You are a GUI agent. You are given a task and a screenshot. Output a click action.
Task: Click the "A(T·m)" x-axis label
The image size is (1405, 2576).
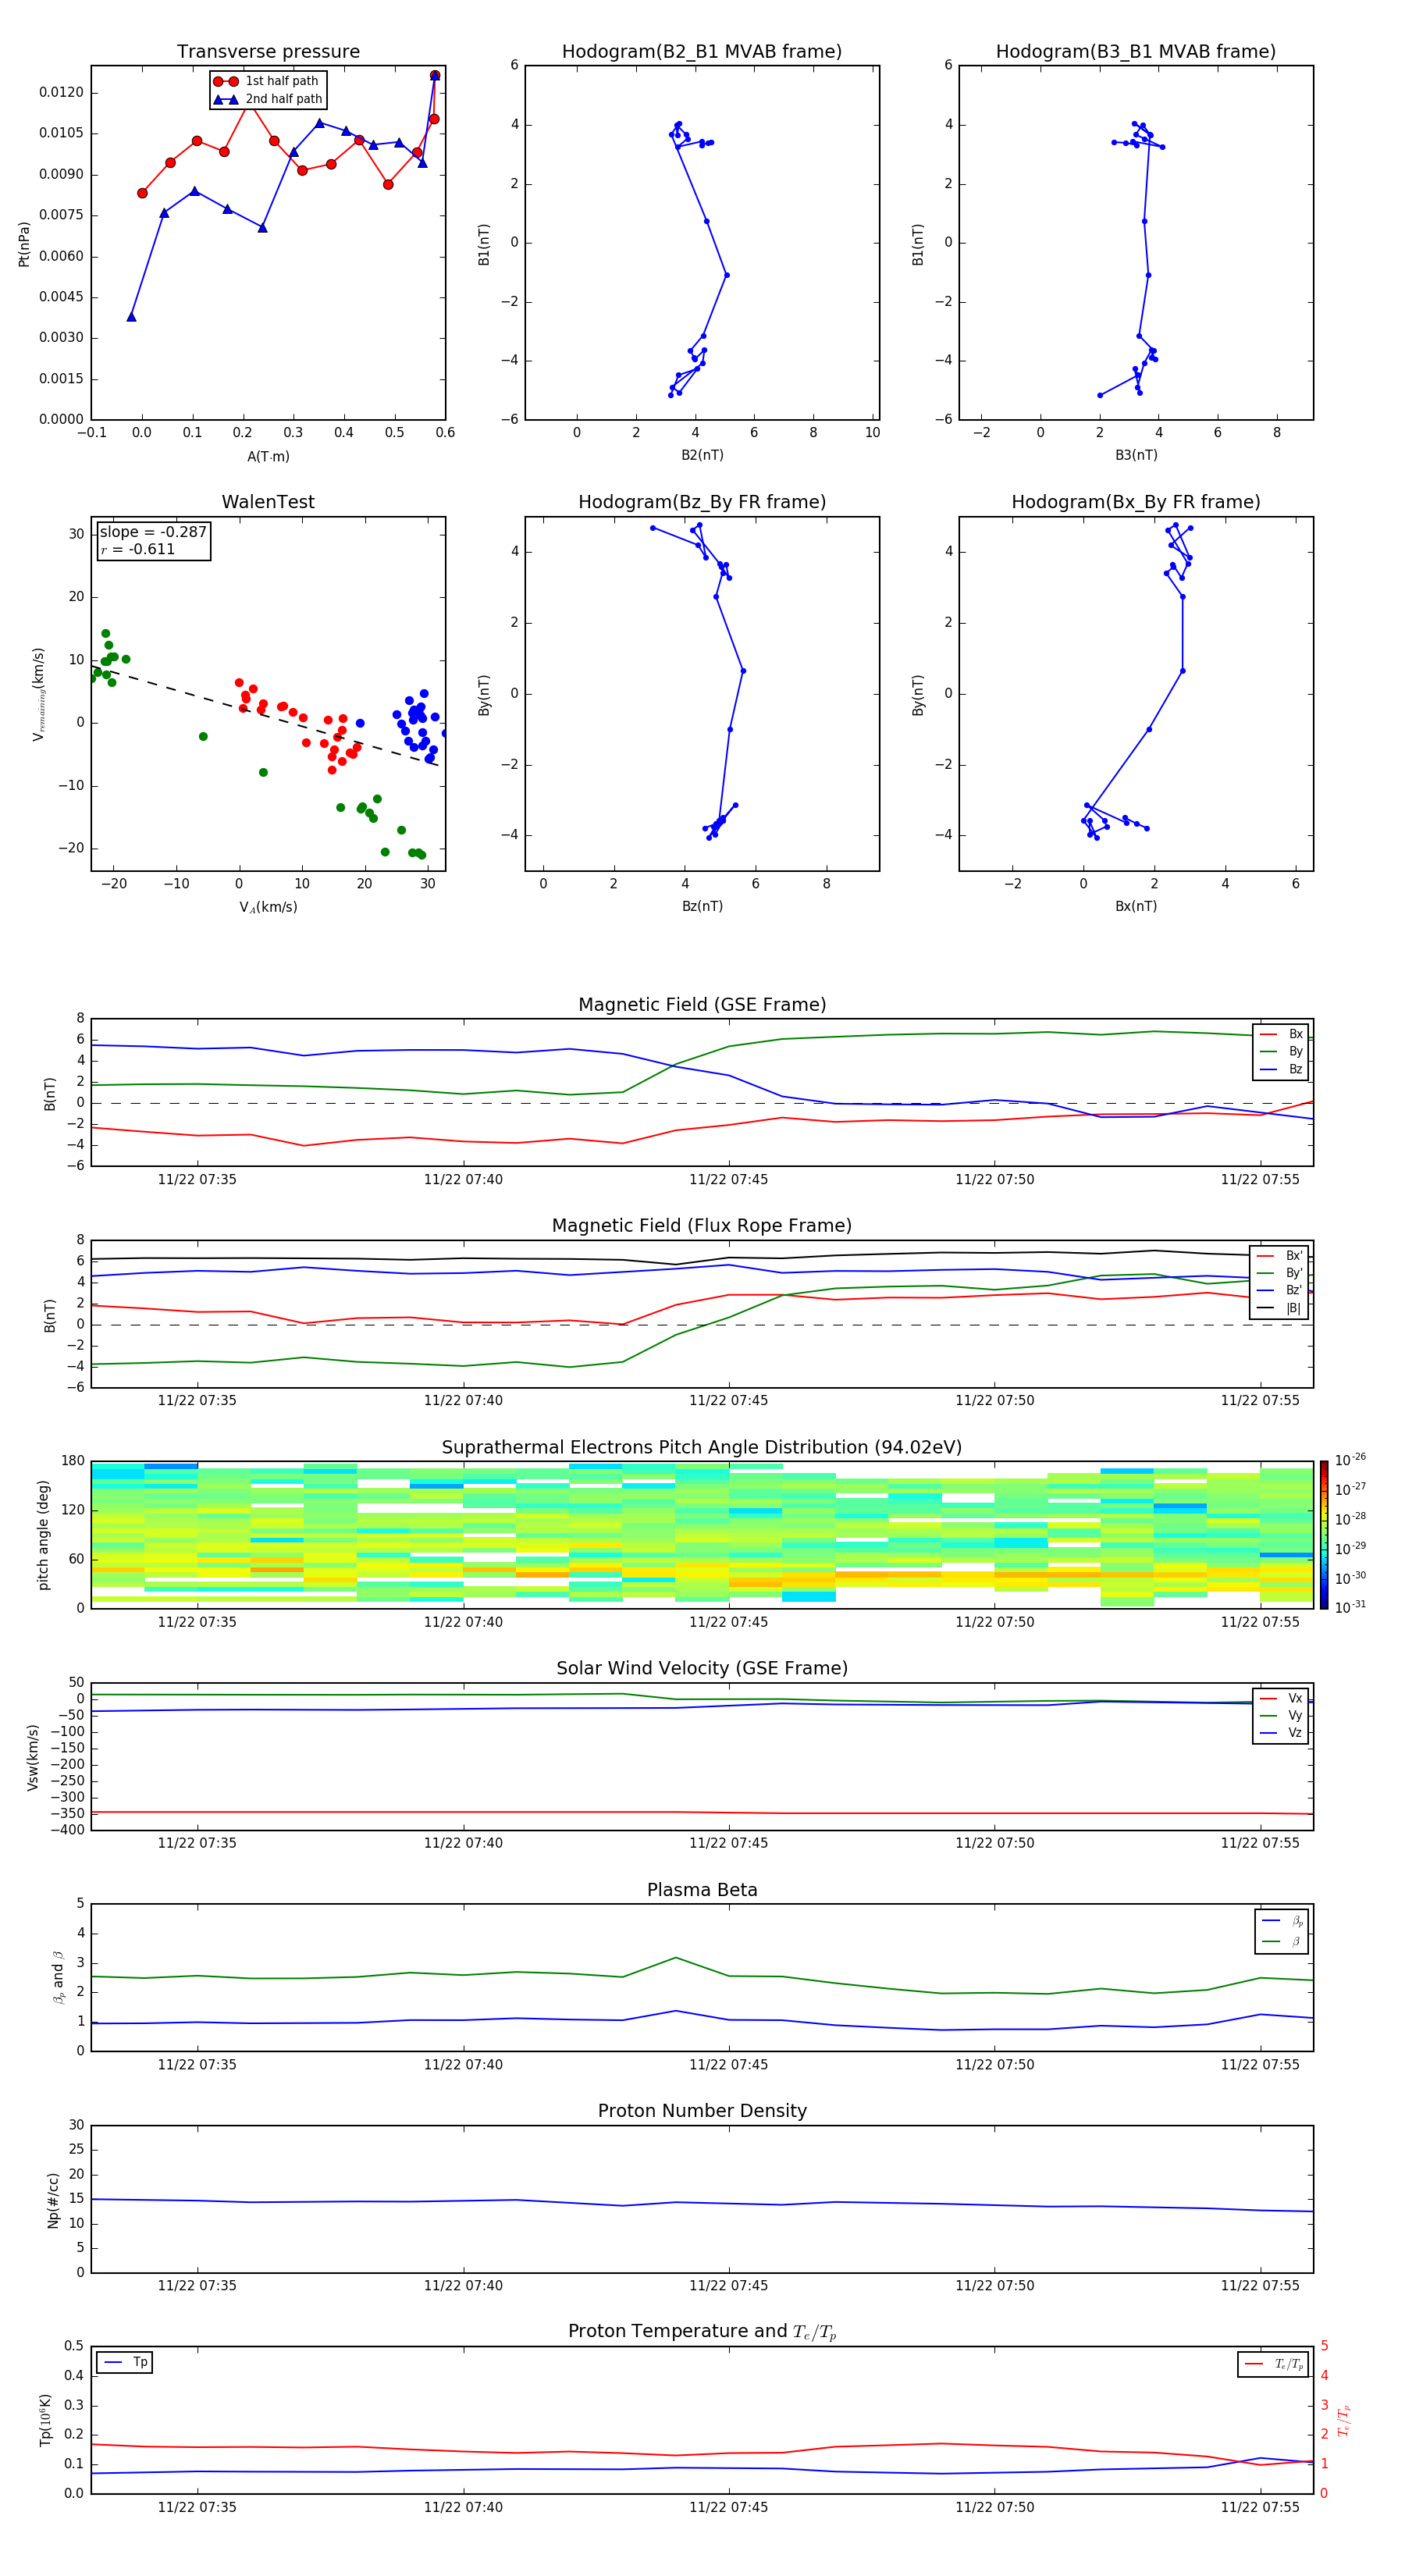pos(268,456)
